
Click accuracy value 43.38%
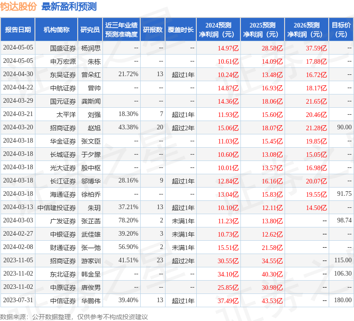pos(128,127)
